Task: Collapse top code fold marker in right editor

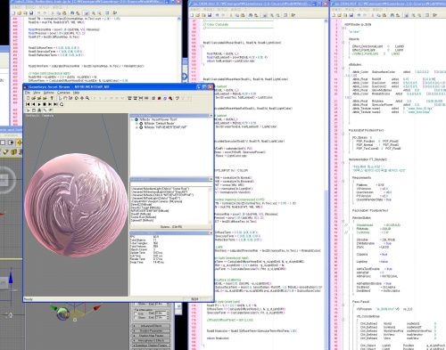Action: (x=343, y=28)
